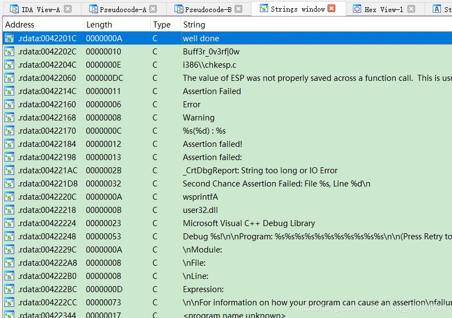Close the Strings window tab
This screenshot has width=452, height=318.
[332, 8]
